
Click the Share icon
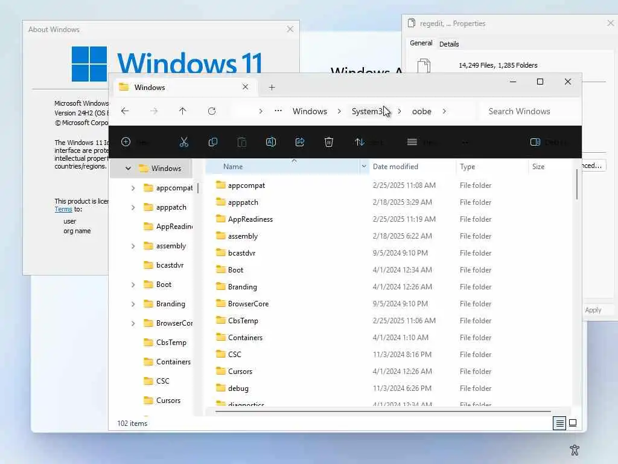300,142
